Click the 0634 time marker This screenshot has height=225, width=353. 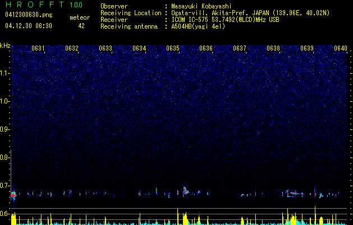click(x=139, y=48)
